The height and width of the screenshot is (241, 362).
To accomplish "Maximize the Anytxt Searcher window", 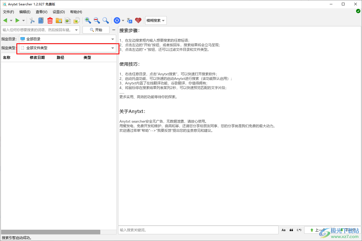I will pyautogui.click(x=343, y=4).
